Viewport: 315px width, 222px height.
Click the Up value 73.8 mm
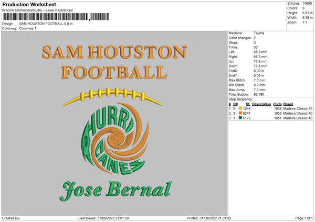click(260, 61)
